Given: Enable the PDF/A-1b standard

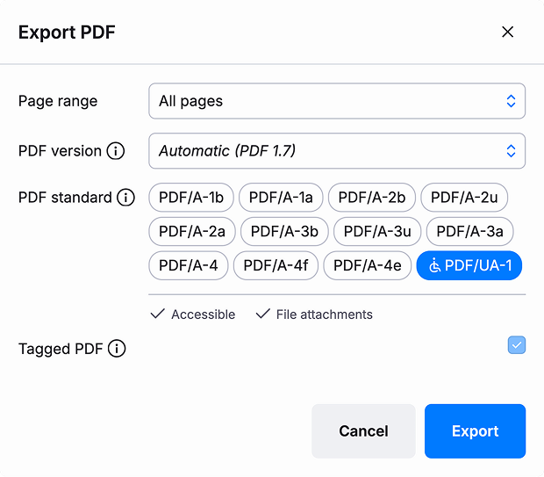Looking at the screenshot, I should pos(191,198).
